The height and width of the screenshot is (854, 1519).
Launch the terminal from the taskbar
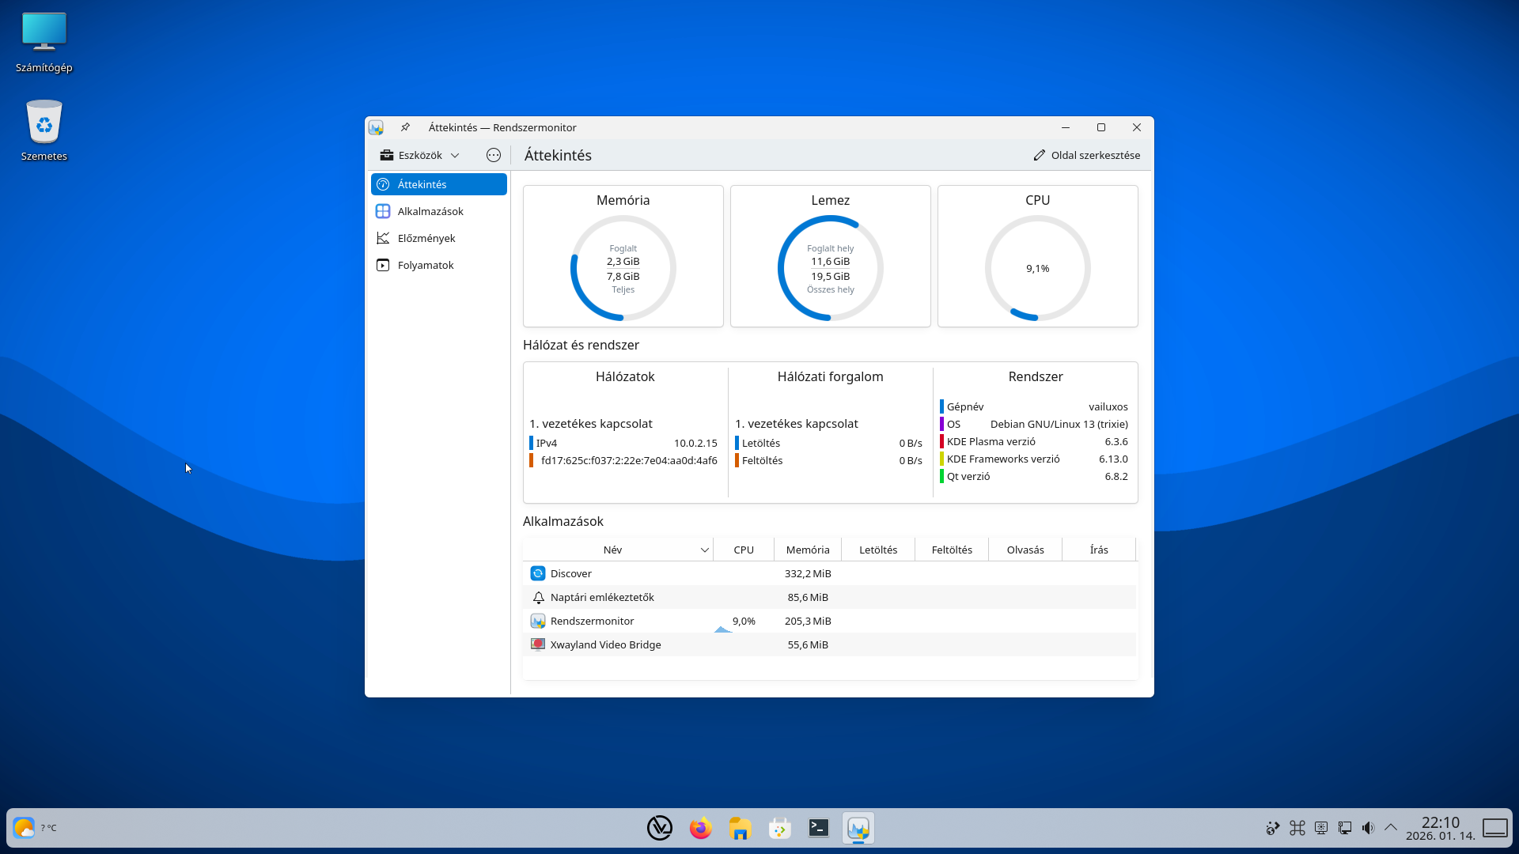pyautogui.click(x=819, y=828)
